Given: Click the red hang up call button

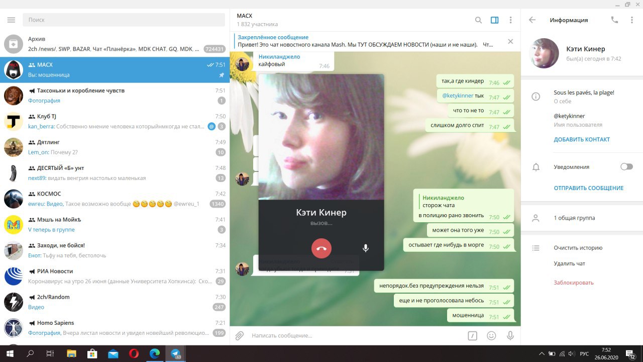Looking at the screenshot, I should 321,248.
